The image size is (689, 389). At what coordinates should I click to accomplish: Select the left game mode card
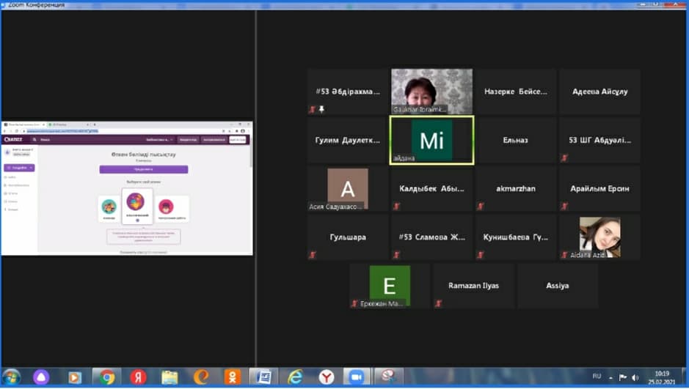(109, 208)
